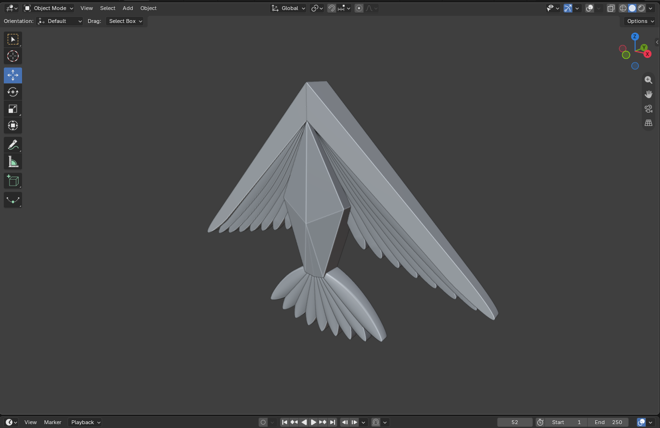Viewport: 660px width, 428px height.
Task: Jump to the first frame
Action: coord(285,422)
